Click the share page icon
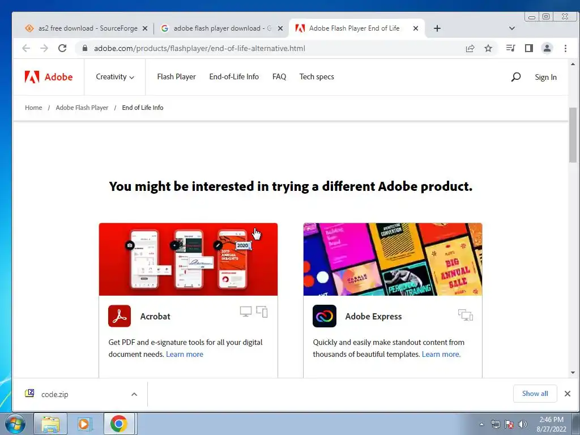The height and width of the screenshot is (435, 580). (x=470, y=48)
